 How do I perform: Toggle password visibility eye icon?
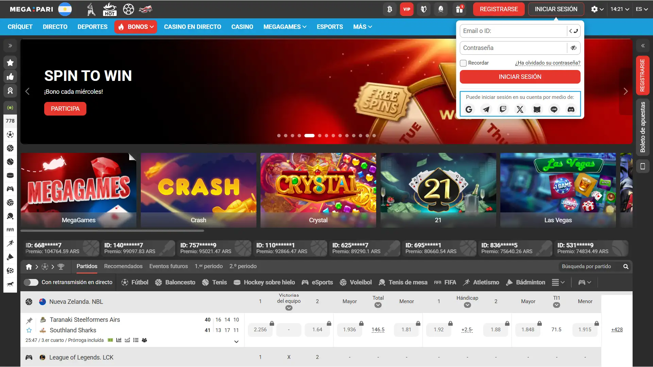[x=574, y=48]
